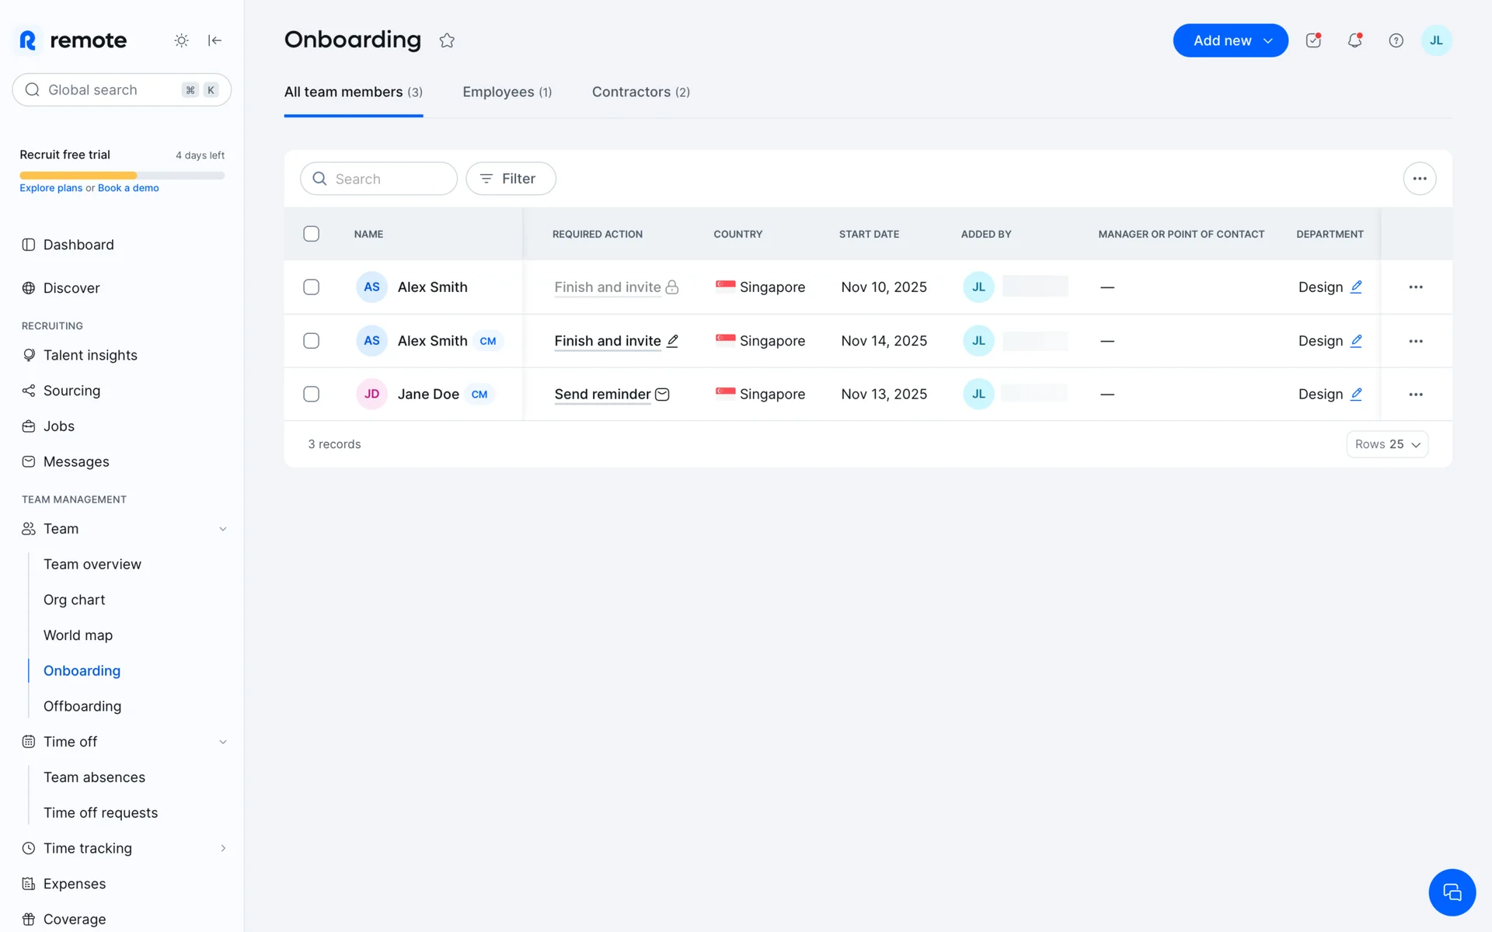Edit Design department for Jane Doe
The width and height of the screenshot is (1492, 932).
coord(1356,394)
